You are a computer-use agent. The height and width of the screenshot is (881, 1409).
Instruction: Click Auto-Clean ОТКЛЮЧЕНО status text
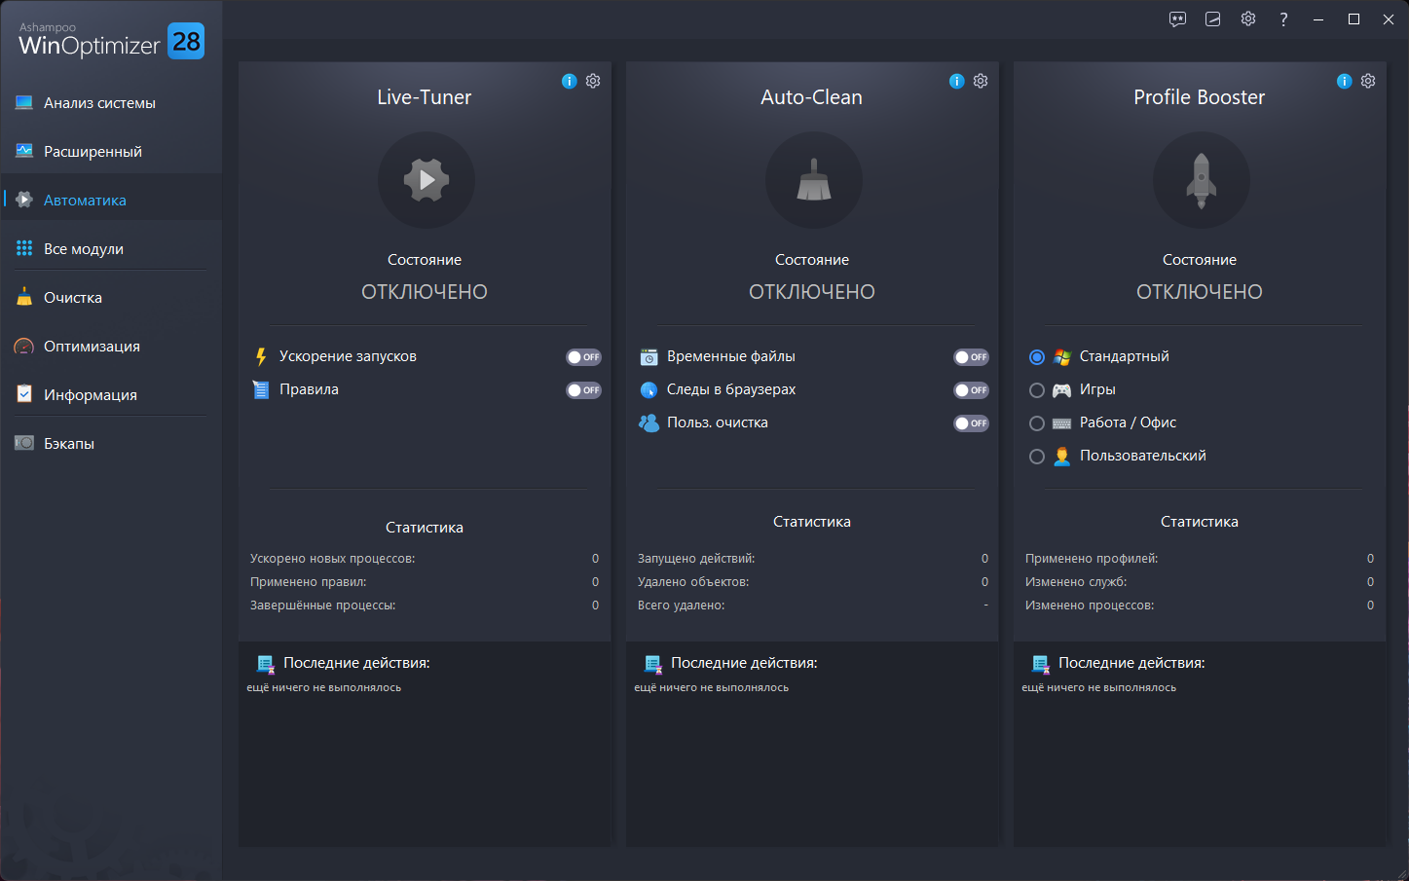click(x=812, y=292)
